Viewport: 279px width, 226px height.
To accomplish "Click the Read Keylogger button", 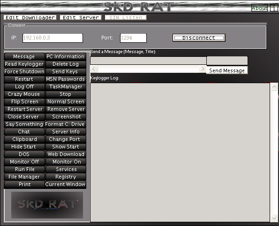I will pyautogui.click(x=24, y=64).
